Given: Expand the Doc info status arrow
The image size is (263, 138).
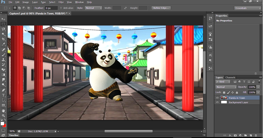Looking at the screenshot, I should click(55, 131).
